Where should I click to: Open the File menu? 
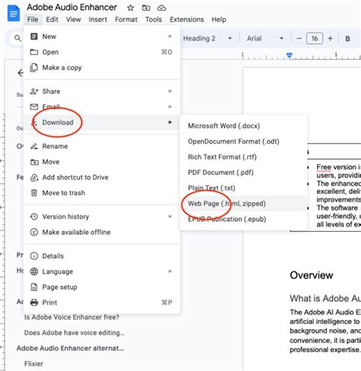[x=33, y=20]
